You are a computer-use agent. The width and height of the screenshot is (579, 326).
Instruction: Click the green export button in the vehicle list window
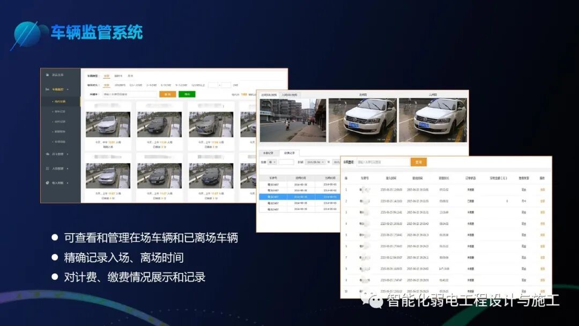tap(187, 94)
